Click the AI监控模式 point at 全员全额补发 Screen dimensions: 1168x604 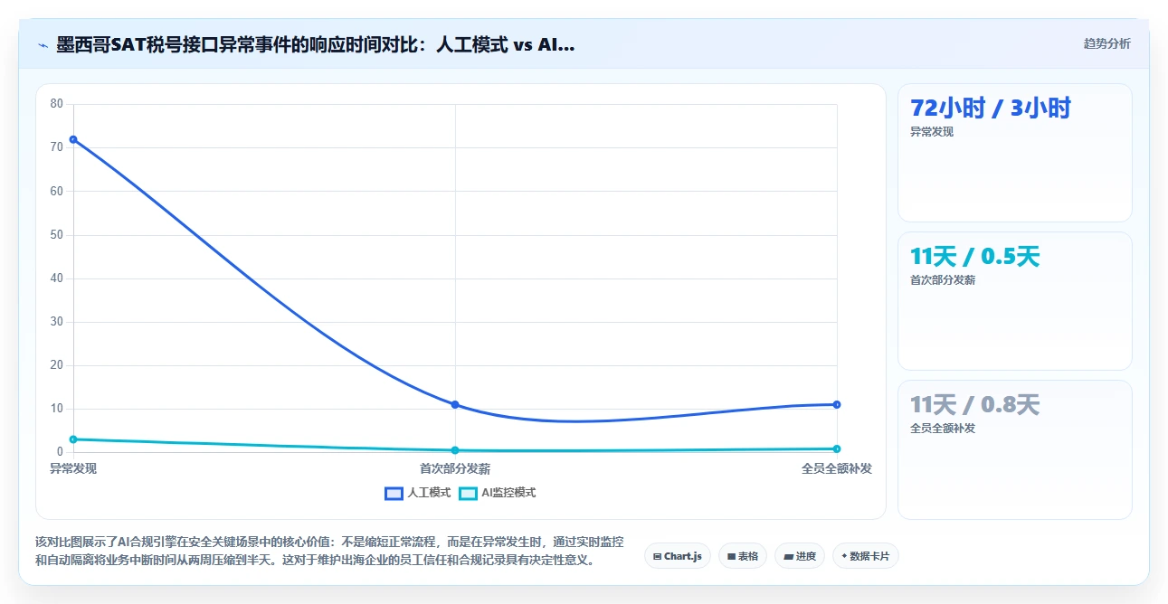click(837, 448)
